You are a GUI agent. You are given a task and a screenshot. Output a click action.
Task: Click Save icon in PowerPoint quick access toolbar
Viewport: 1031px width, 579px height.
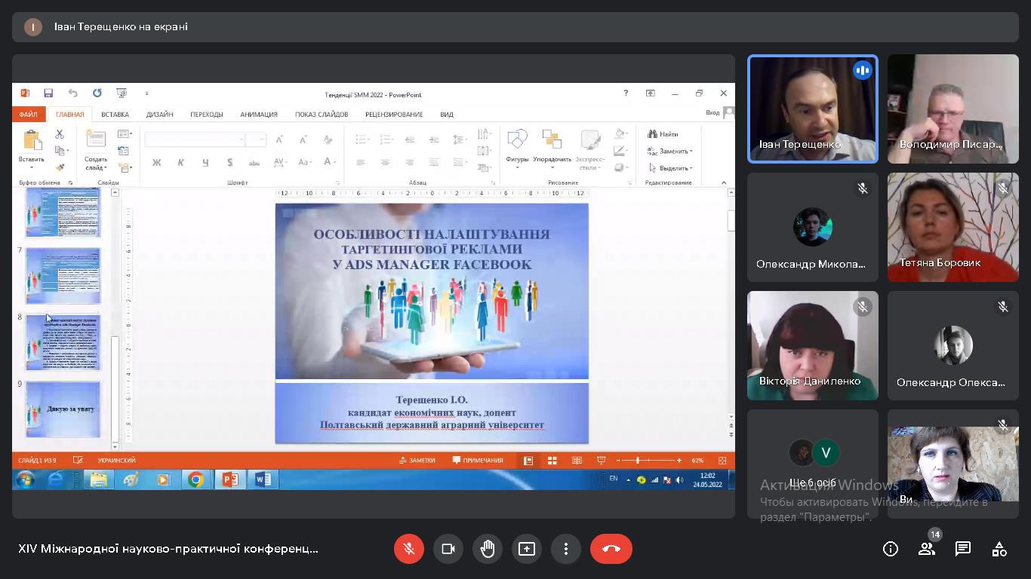pos(48,93)
